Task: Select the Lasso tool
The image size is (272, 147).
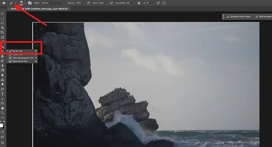Action: click(2, 23)
